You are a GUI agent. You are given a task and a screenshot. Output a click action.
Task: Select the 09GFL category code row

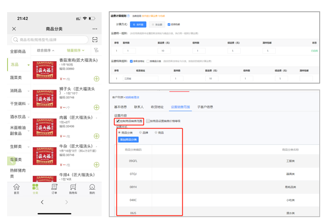pyautogui.click(x=217, y=161)
